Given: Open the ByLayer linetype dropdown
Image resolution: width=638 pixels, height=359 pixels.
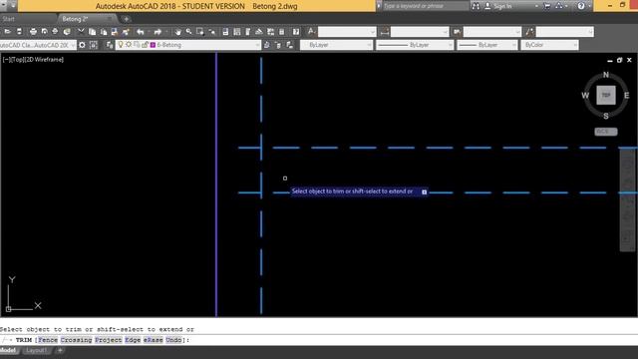Looking at the screenshot, I should coord(415,45).
